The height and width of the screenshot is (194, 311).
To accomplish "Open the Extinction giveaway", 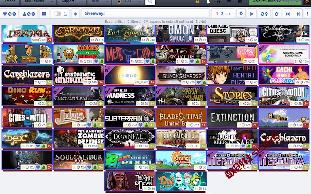I will tap(232, 117).
